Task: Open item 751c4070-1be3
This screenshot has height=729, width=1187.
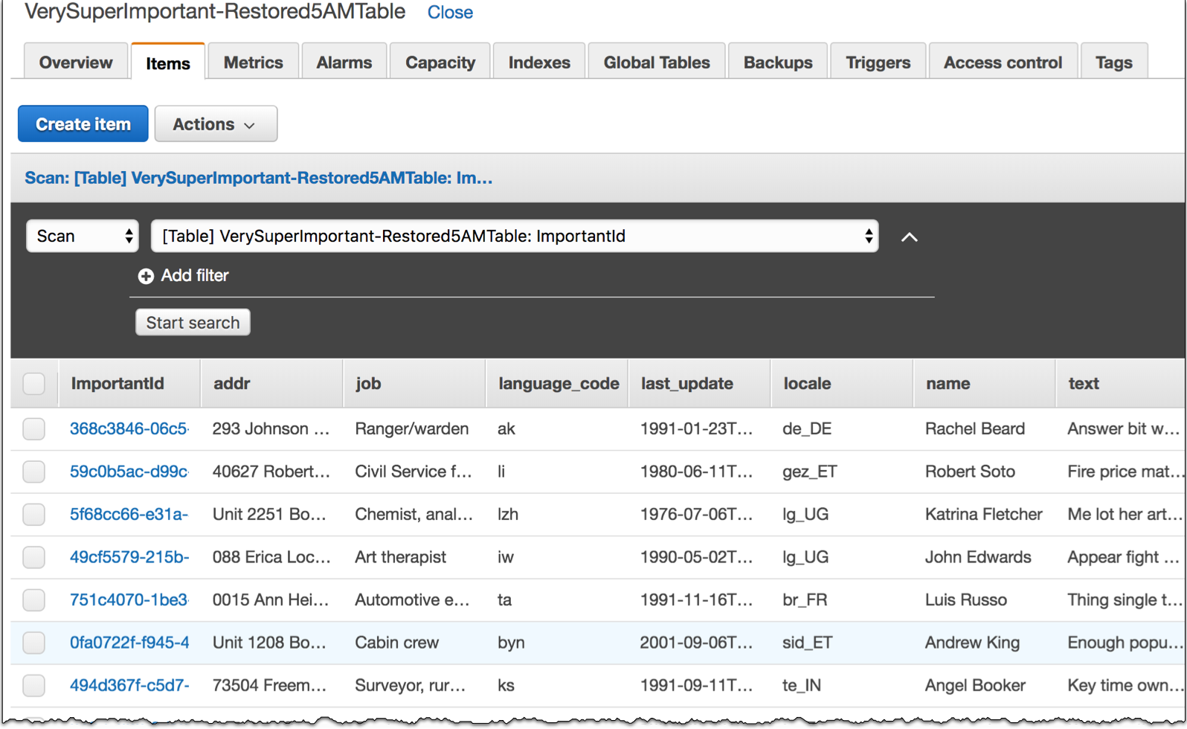Action: 129,600
